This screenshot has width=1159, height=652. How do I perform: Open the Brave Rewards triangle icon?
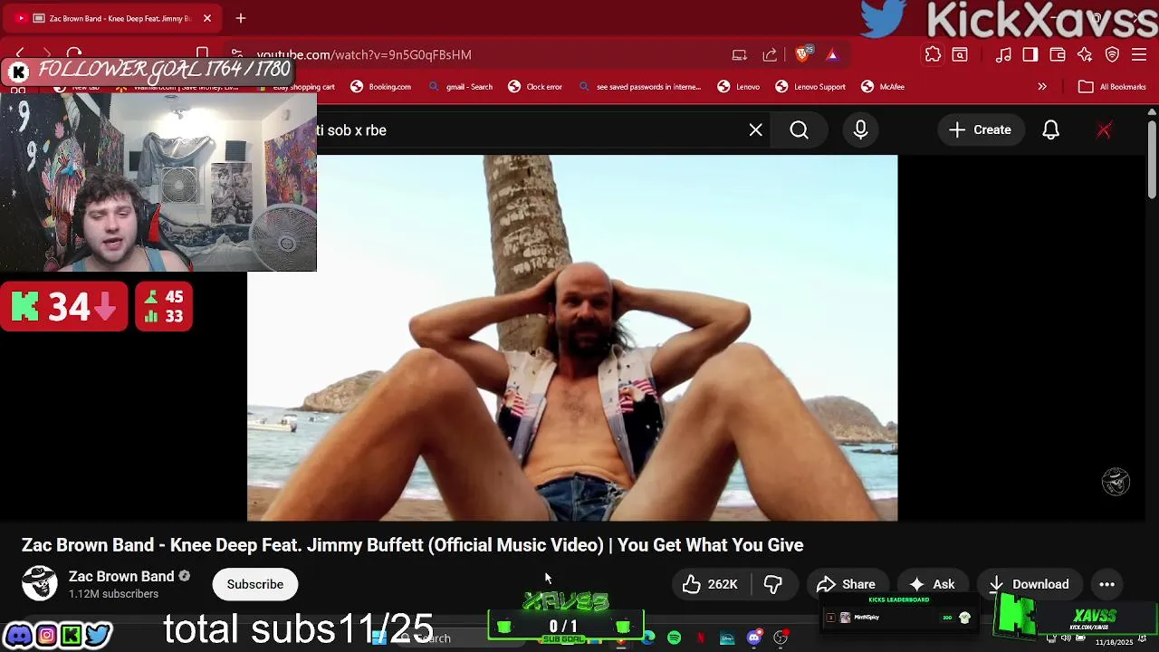click(832, 54)
